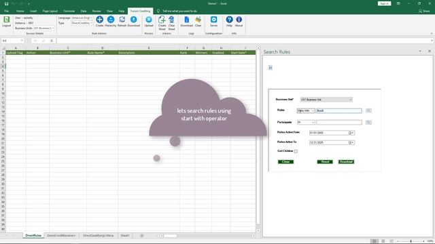435x244 pixels.
Task: Click Download in the Rule Actions group
Action: [x=133, y=20]
